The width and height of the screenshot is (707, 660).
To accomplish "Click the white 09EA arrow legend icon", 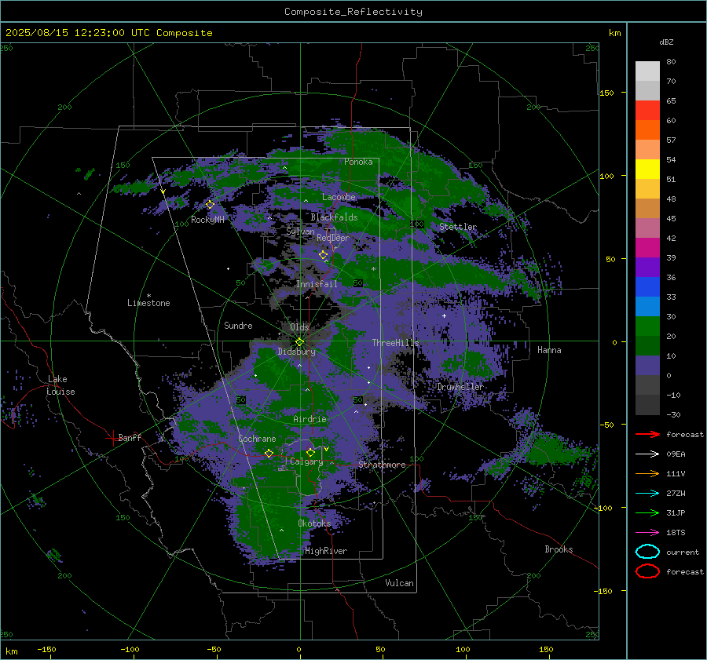I will tap(647, 454).
